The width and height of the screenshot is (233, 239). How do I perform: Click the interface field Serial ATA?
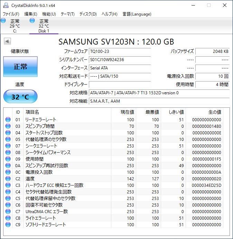120,68
